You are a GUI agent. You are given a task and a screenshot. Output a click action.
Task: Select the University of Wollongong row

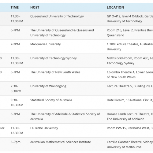(76, 88)
